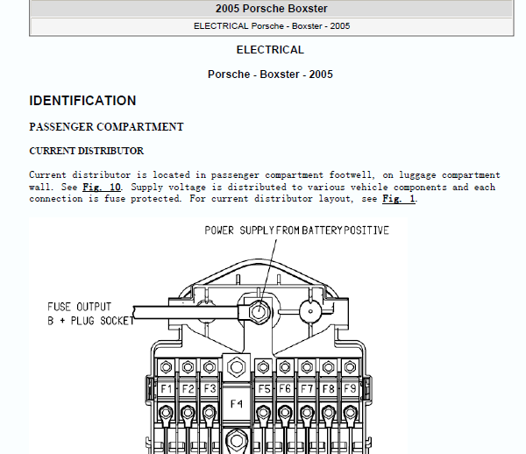The height and width of the screenshot is (454, 526).
Task: Click the 'CURRENT DISTRIBUTOR' heading
Action: (x=87, y=151)
